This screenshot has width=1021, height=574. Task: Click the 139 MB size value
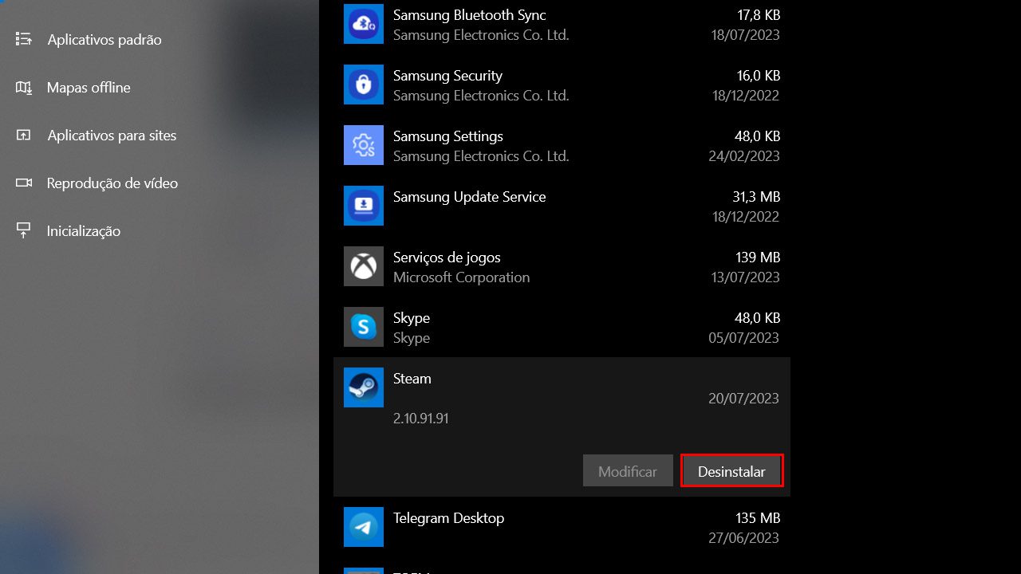[758, 258]
